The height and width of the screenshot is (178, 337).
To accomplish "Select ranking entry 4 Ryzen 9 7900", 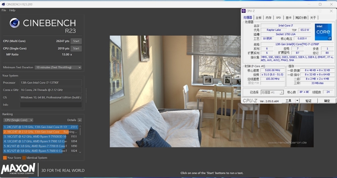I will (x=40, y=141).
